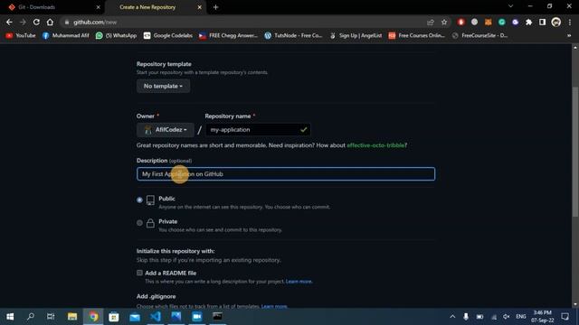The image size is (579, 325).
Task: Open Photos app from taskbar
Action: click(176, 317)
